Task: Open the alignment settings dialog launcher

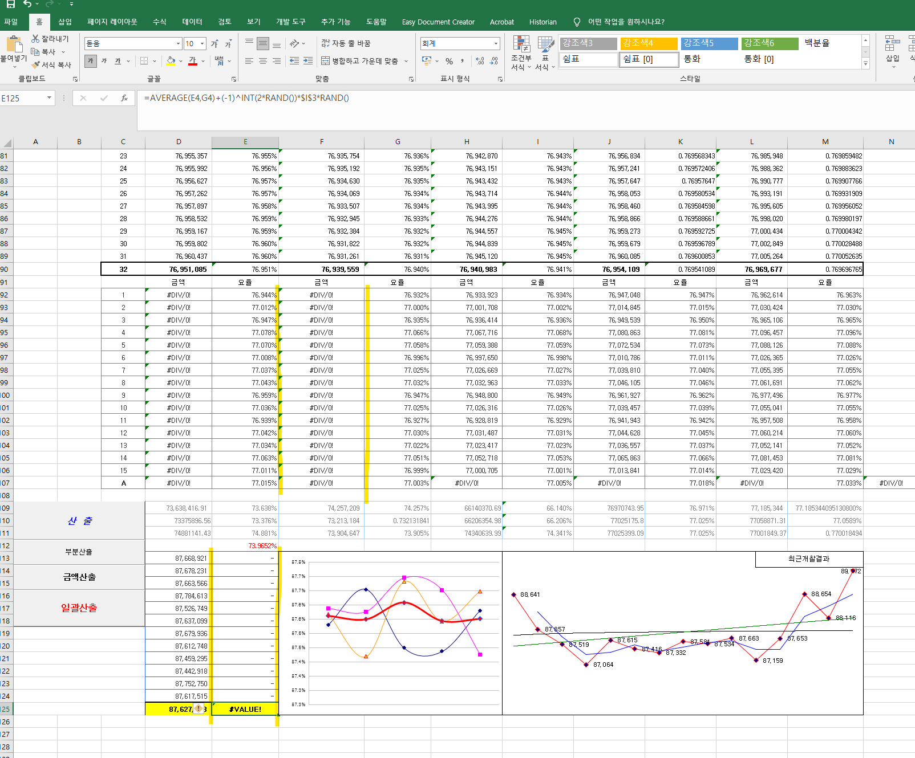Action: tap(411, 79)
